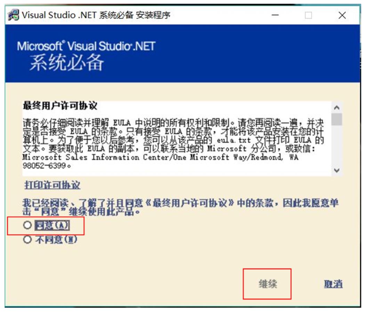The image size is (367, 314).
Task: Click the EULA scrollbar thumb
Action: click(337, 119)
